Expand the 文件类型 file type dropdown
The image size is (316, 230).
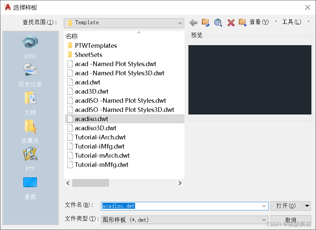pos(264,220)
